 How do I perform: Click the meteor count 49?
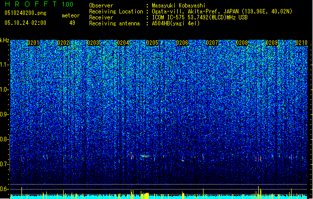point(72,23)
